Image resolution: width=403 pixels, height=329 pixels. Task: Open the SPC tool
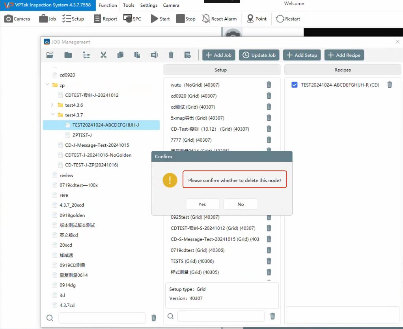pos(132,19)
